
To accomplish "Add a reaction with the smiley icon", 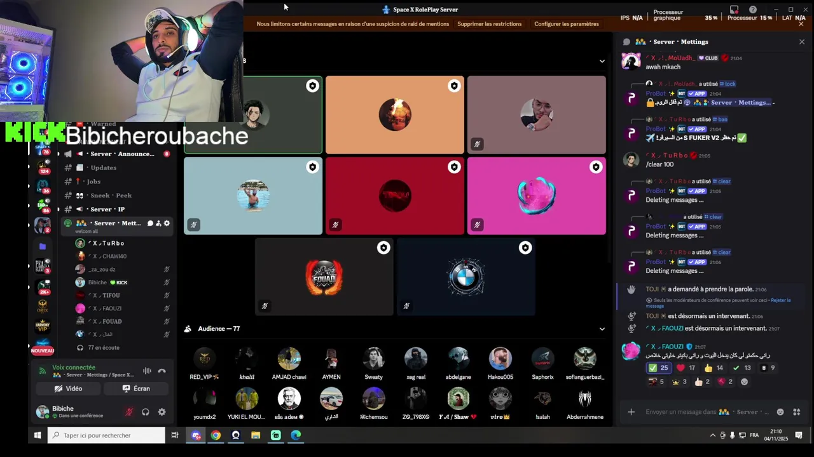I will click(x=744, y=381).
